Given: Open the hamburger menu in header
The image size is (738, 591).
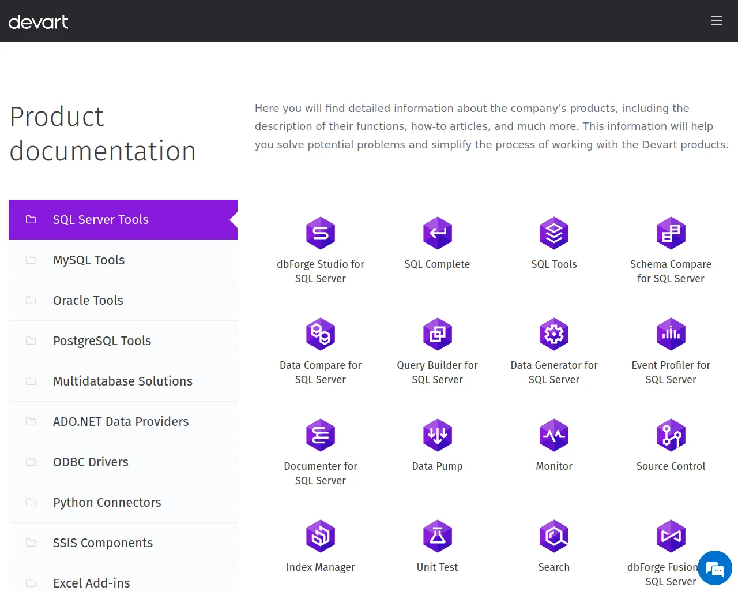Looking at the screenshot, I should [x=716, y=21].
